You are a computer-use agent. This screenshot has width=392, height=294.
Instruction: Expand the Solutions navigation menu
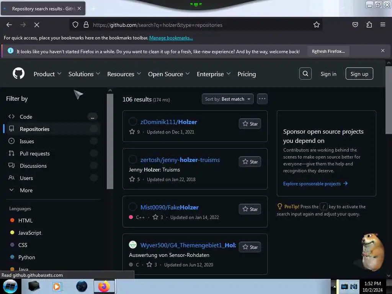click(x=84, y=74)
